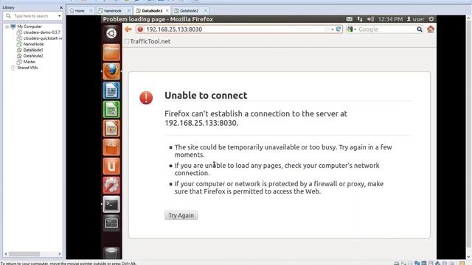Close the Library panel
This screenshot has height=265, width=472.
(61, 7)
